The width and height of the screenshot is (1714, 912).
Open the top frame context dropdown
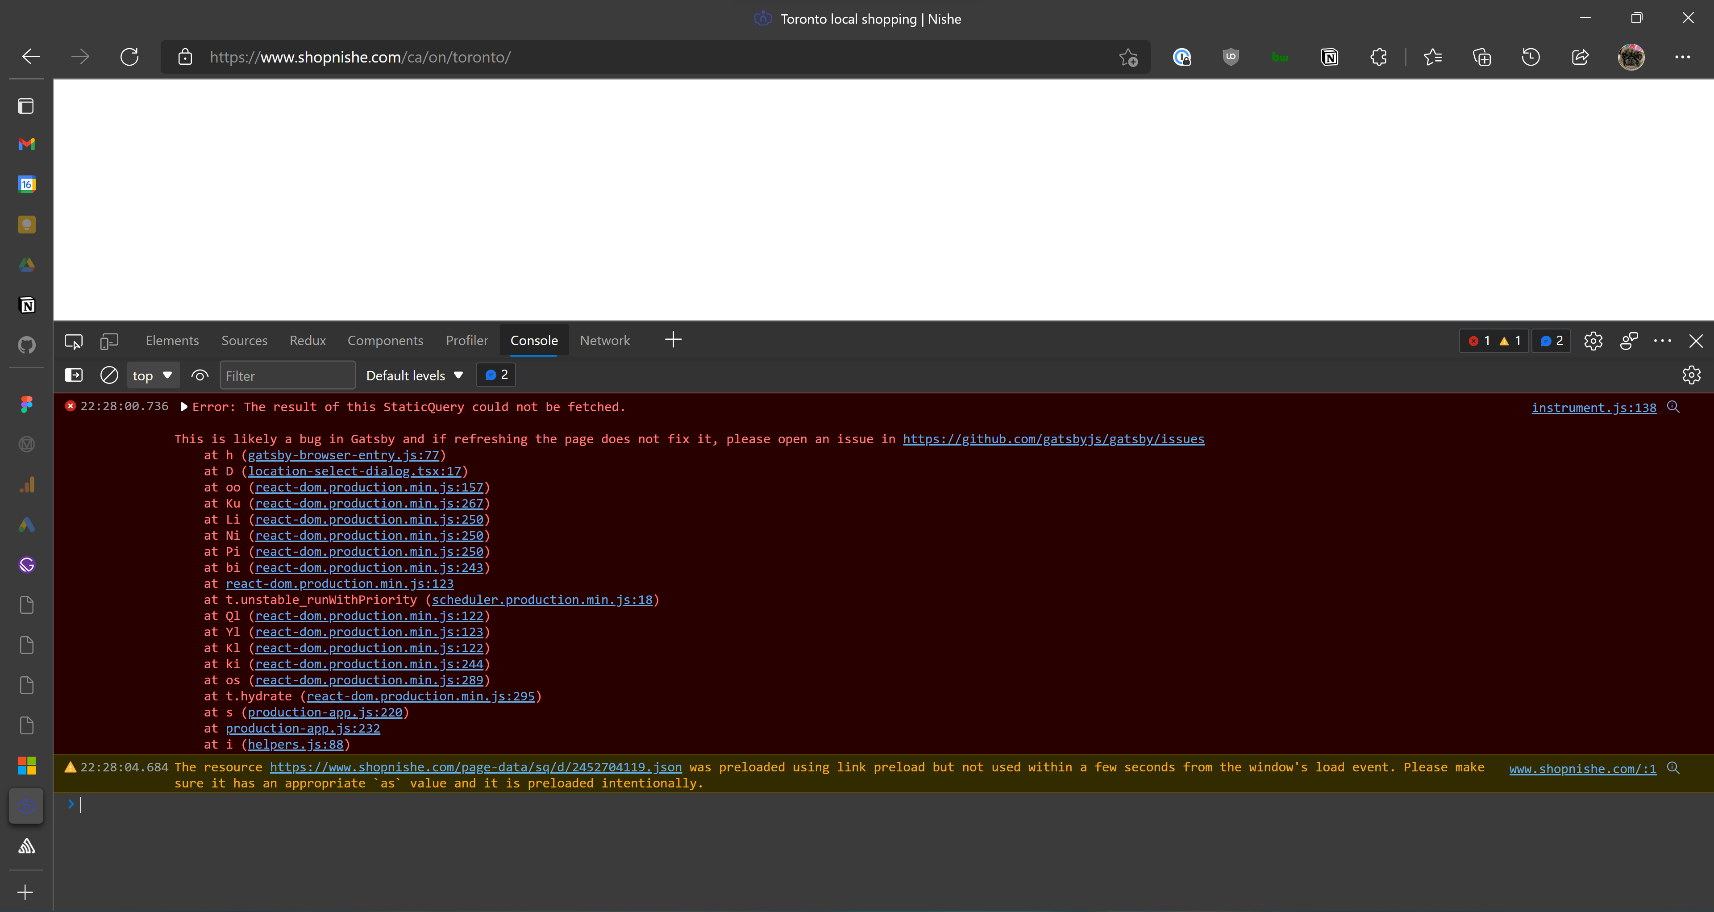[152, 375]
